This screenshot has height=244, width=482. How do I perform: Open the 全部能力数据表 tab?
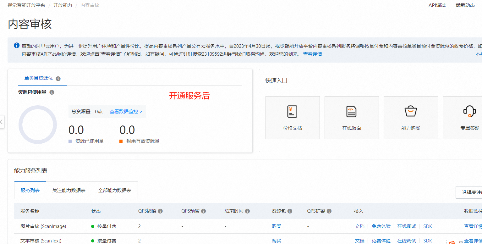tap(115, 190)
